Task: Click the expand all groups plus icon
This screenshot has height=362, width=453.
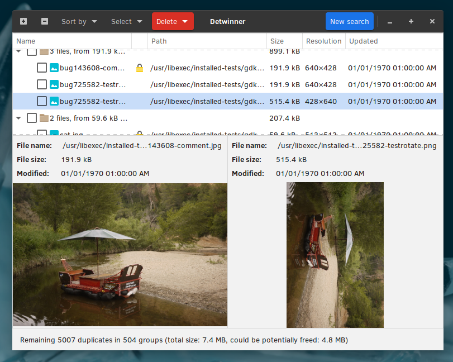Action: tap(23, 21)
